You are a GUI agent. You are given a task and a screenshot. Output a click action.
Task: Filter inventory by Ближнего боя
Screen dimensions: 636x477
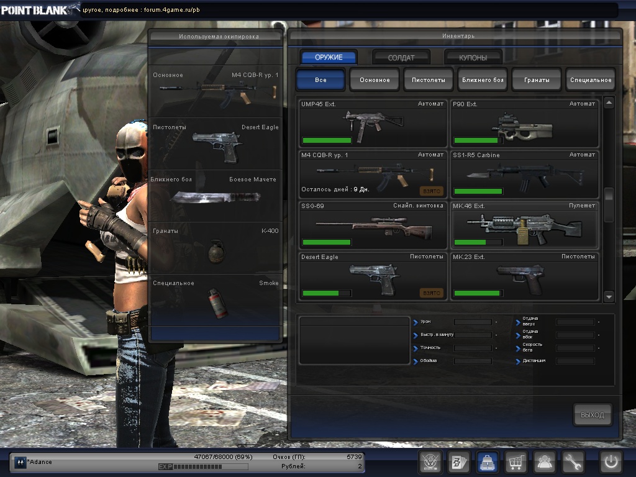(x=483, y=79)
